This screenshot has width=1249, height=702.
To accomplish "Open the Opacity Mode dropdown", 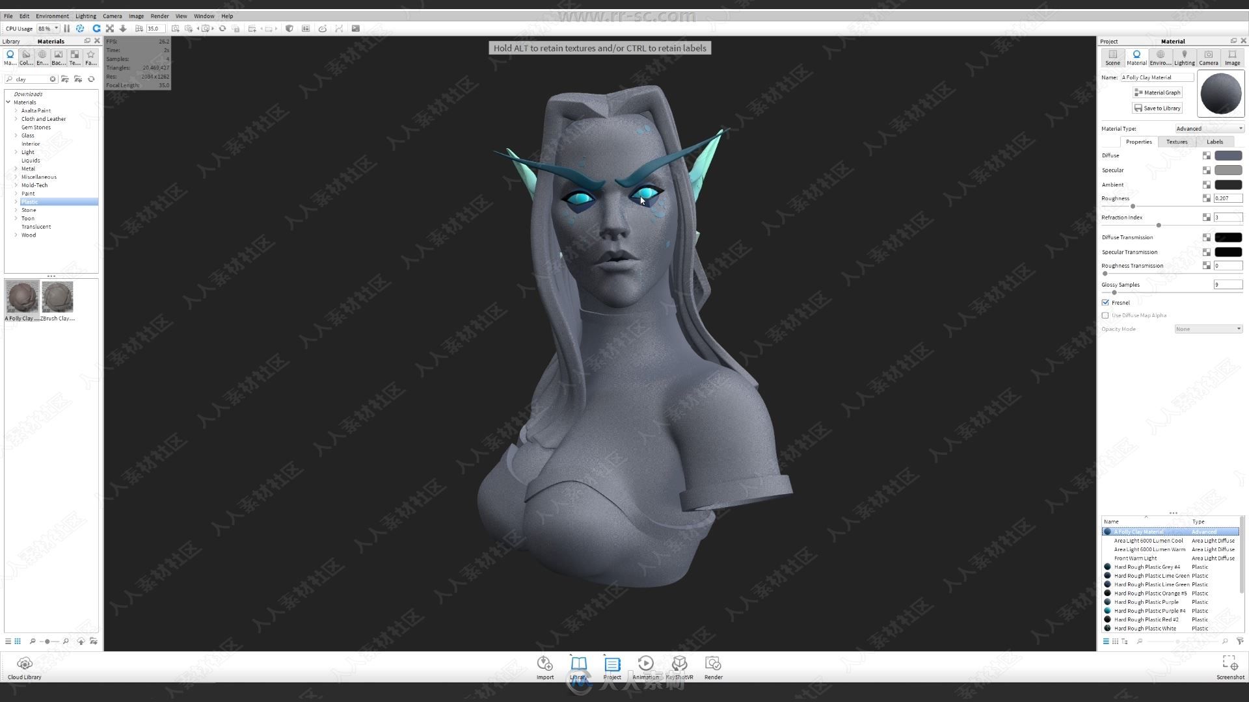I will 1209,330.
